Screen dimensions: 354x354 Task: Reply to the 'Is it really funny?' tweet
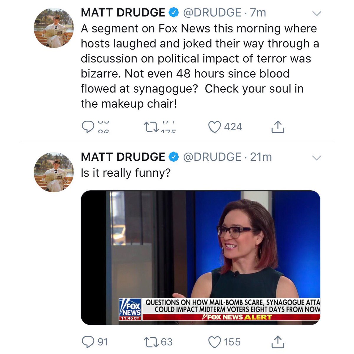88,342
